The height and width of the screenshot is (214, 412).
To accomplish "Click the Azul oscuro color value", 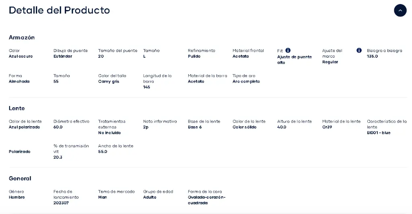I will [x=21, y=56].
